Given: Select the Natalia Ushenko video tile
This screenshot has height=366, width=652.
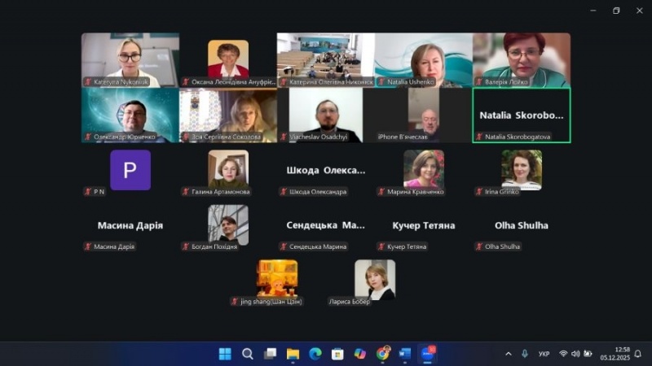Looking at the screenshot, I should tap(423, 60).
